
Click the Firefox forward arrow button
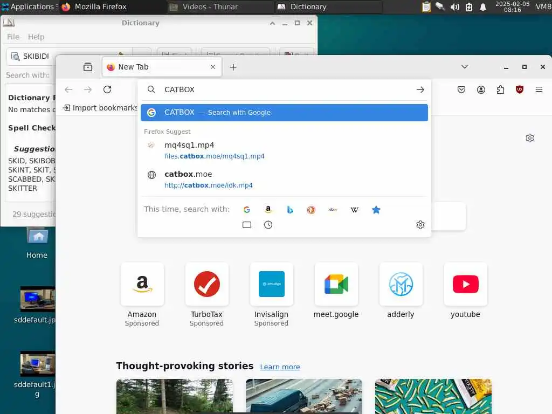[x=88, y=89]
